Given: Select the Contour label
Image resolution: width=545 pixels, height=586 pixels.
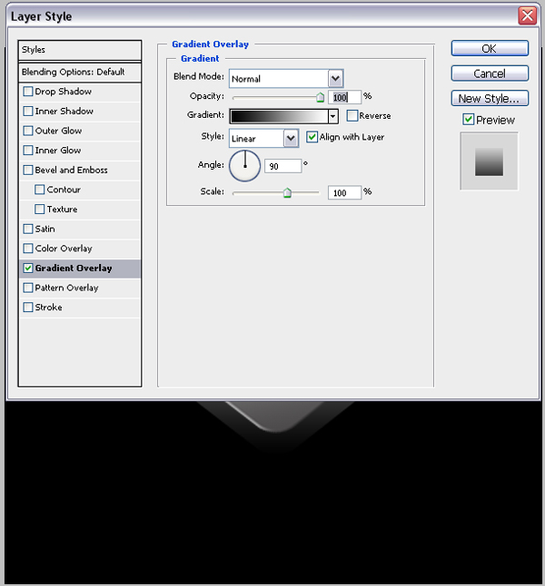Looking at the screenshot, I should pos(64,190).
